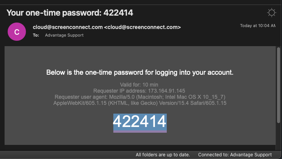
Task: Click the Below is the one-time password heading
Action: pyautogui.click(x=140, y=72)
